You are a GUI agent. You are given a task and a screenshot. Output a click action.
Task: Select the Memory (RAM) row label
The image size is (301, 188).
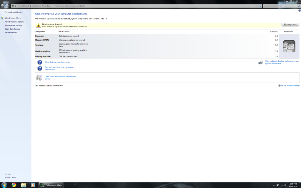tap(42, 40)
